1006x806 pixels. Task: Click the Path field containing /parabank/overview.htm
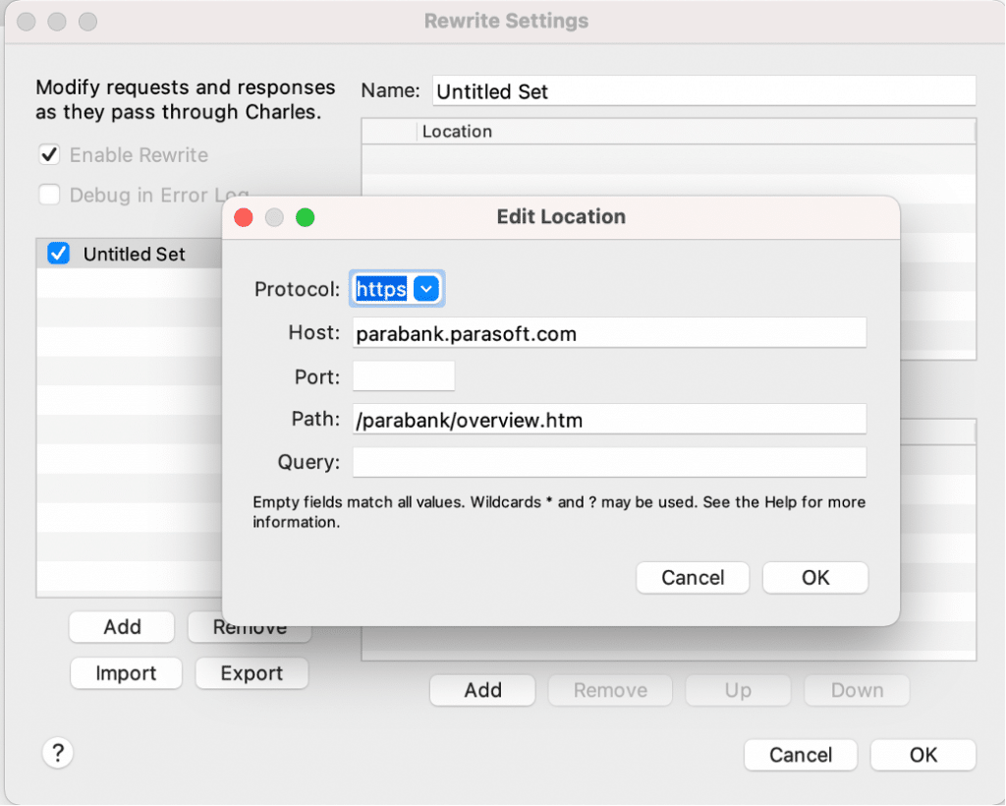[x=609, y=420]
